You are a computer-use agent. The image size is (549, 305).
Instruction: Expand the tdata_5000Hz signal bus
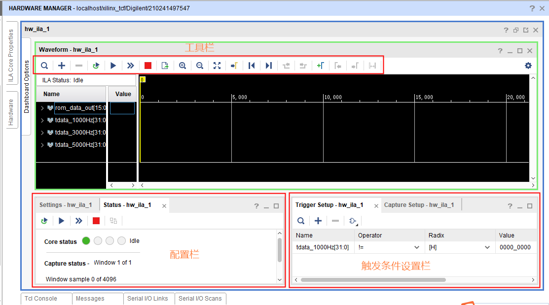pos(42,145)
